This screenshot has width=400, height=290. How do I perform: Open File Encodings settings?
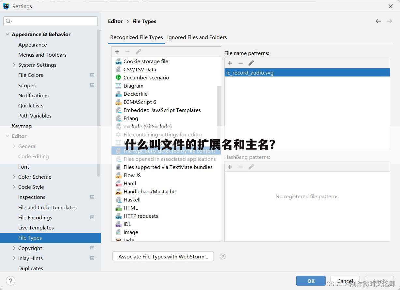(35, 217)
